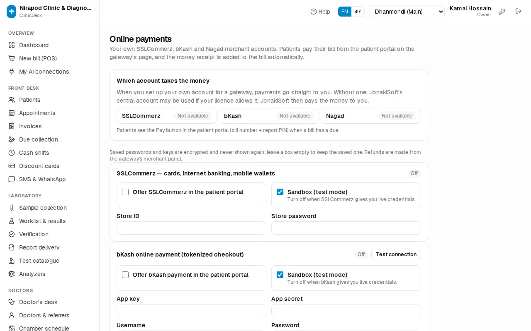Viewport: 531px width, 331px height.
Task: Click into the bKash App key field
Action: (191, 311)
